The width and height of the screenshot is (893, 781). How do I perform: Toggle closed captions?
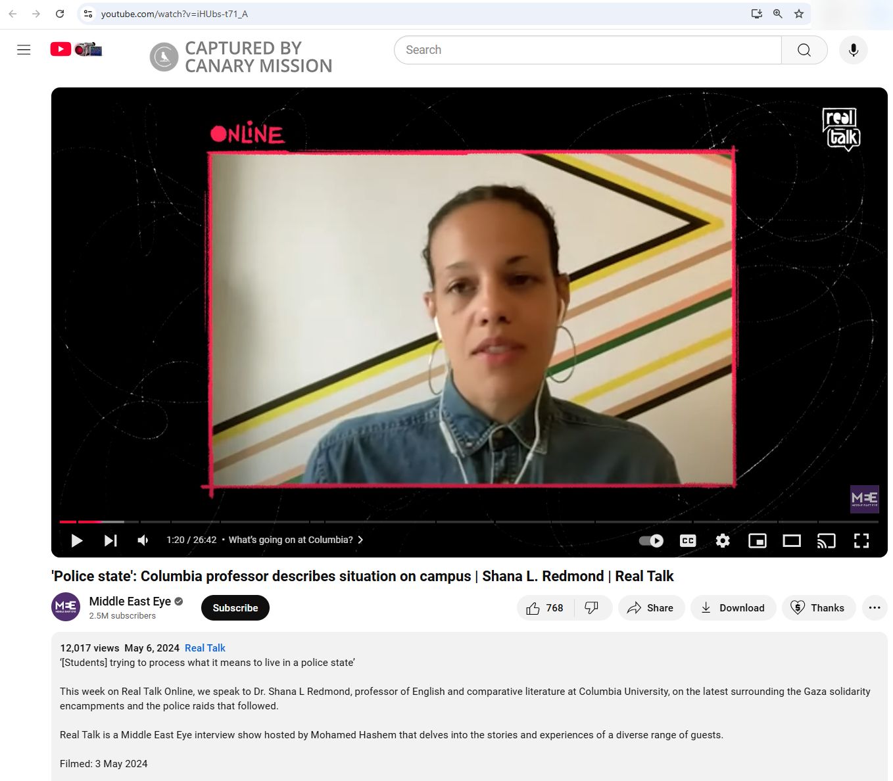pos(688,540)
